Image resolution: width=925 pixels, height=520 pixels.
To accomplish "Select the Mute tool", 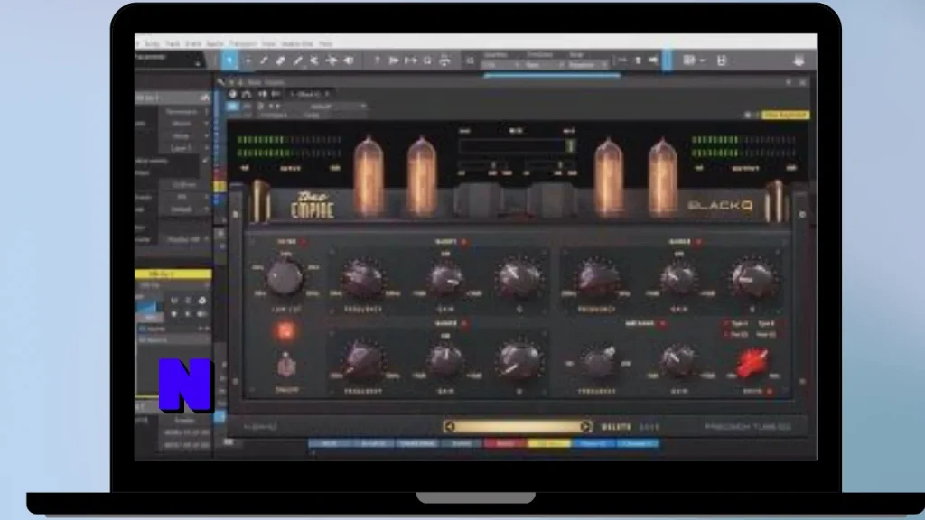I will pos(314,60).
